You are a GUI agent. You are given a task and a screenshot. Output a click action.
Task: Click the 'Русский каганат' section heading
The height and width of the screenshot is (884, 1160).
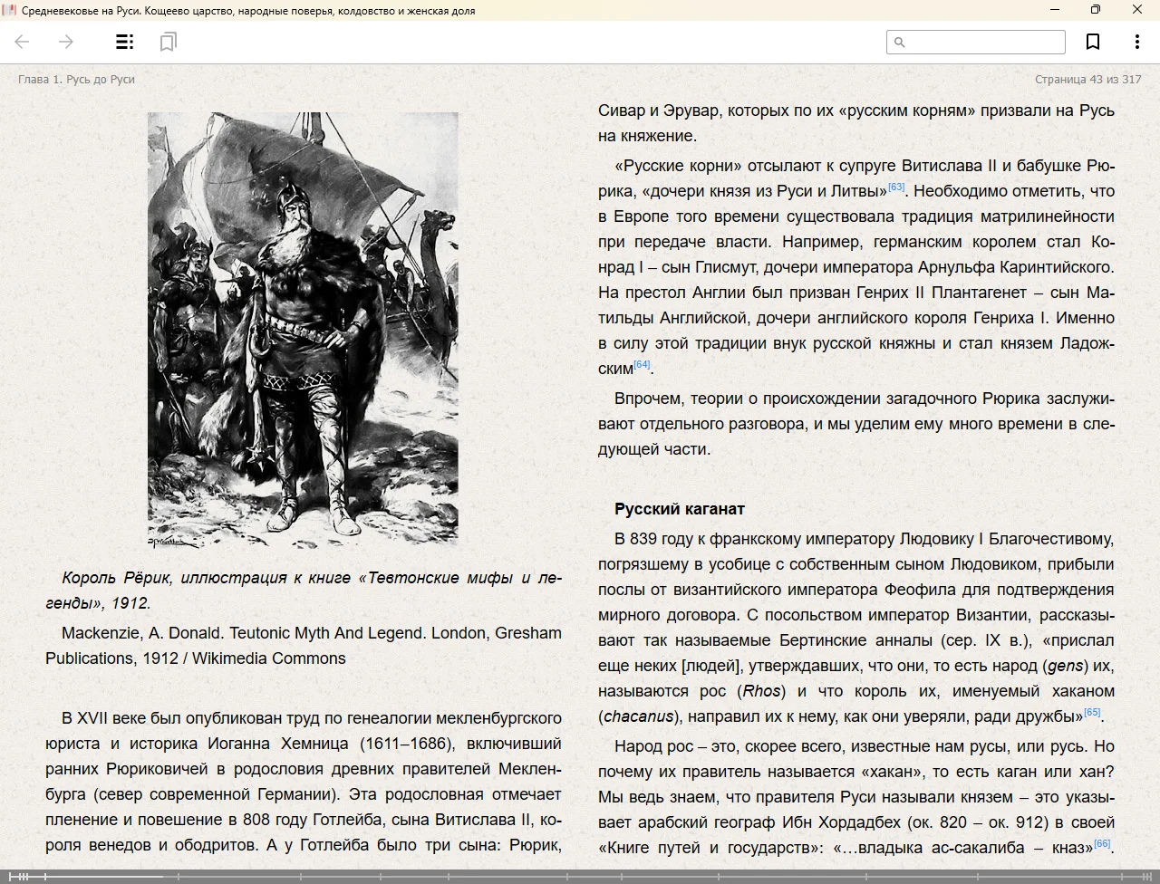(679, 509)
